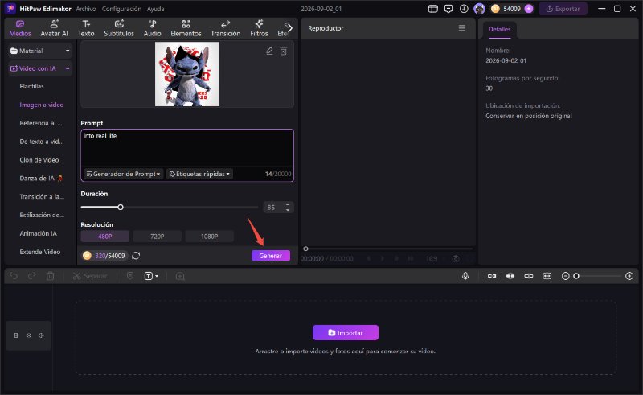Select De texto a vid... item

pos(42,142)
